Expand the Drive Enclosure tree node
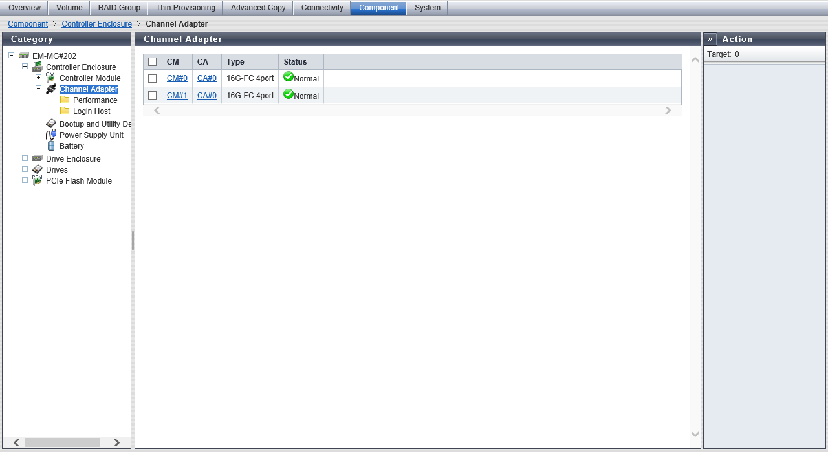 coord(25,158)
